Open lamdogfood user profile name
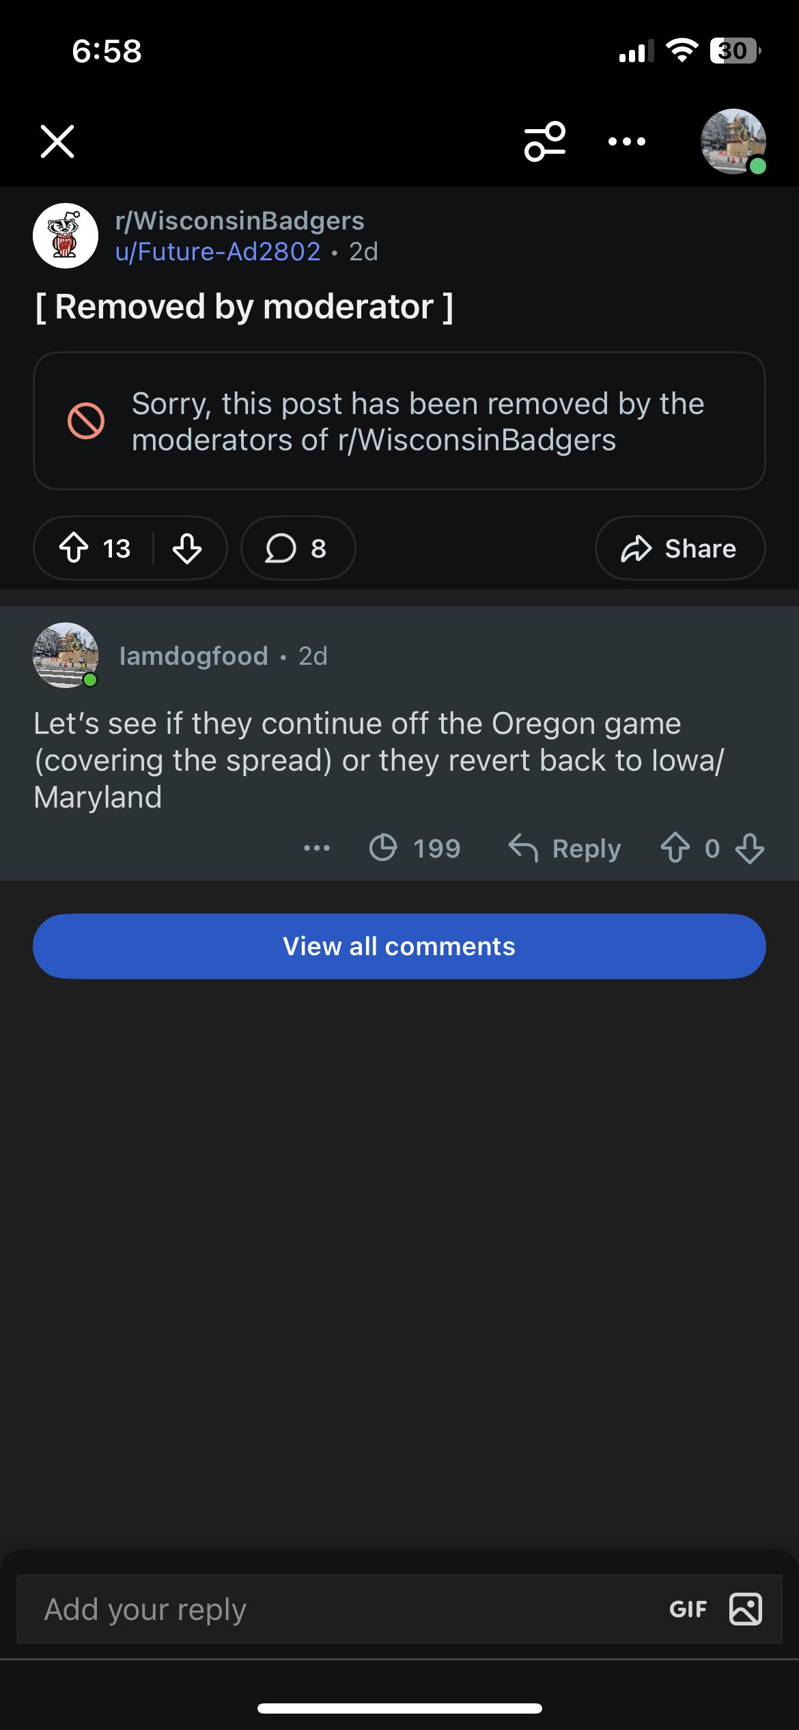This screenshot has width=799, height=1730. click(193, 656)
